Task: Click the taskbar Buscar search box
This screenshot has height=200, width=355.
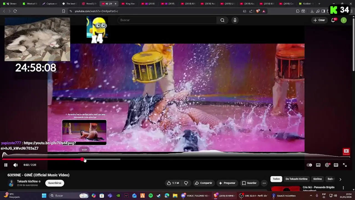Action: click(69, 196)
